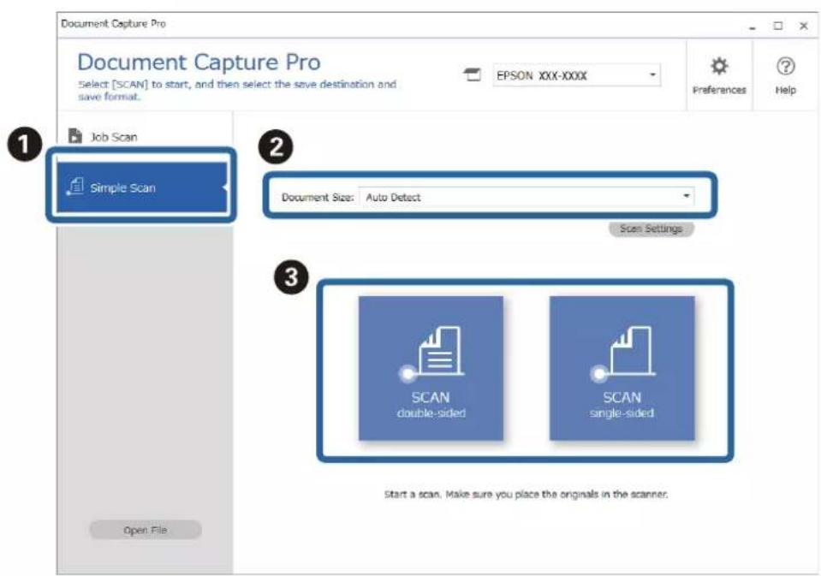The height and width of the screenshot is (576, 821).
Task: Select the Simple Scan tab
Action: pos(142,187)
